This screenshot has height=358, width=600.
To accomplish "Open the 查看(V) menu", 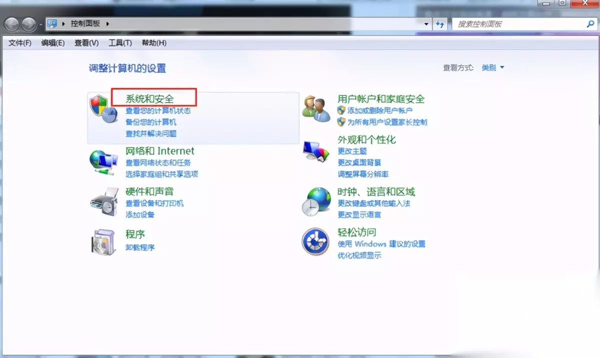I will (86, 43).
